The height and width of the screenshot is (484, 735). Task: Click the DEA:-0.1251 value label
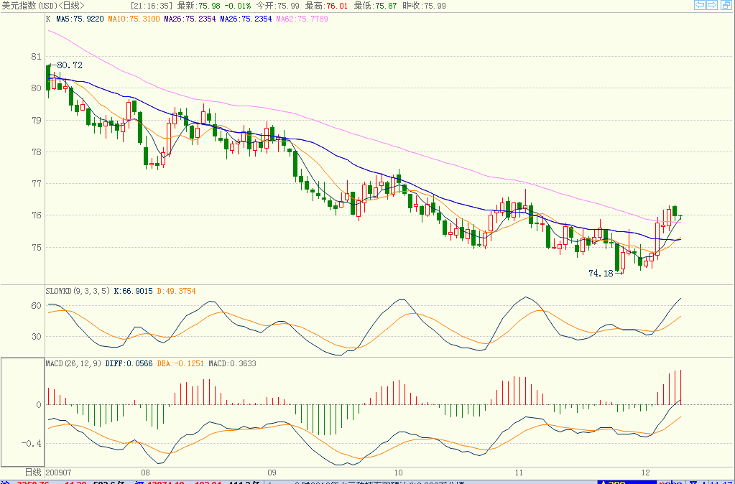pos(180,363)
